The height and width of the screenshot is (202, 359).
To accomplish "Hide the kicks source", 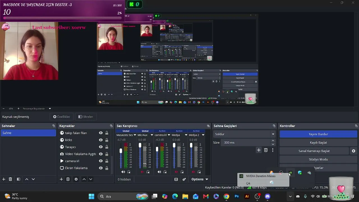I will [101, 140].
